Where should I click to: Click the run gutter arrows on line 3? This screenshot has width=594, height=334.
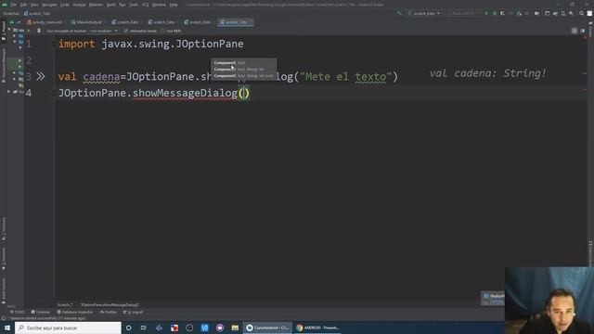[x=41, y=76]
